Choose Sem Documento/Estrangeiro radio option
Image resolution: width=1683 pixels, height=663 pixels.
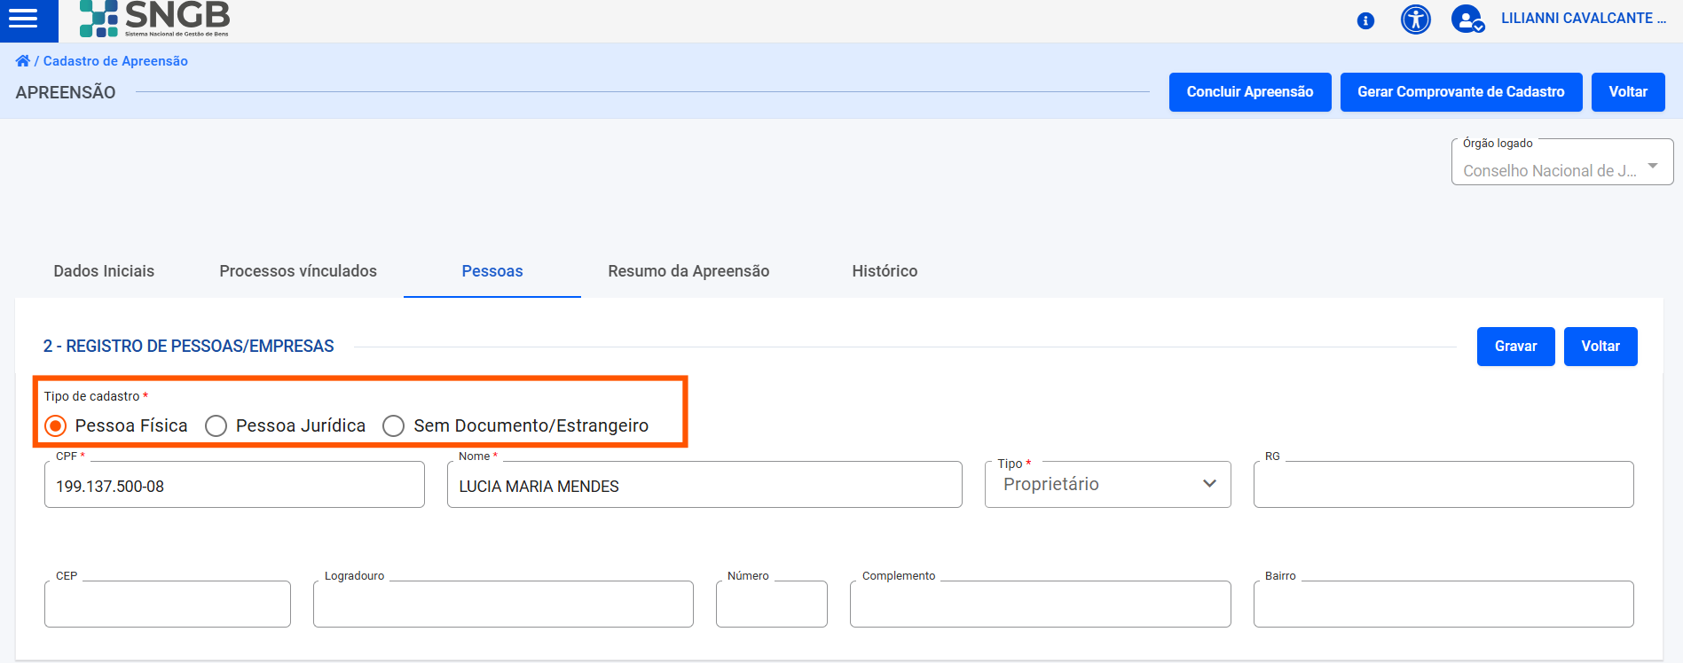point(394,426)
